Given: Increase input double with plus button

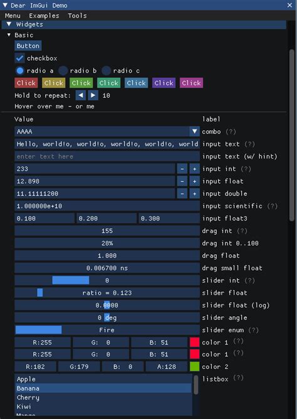Looking at the screenshot, I should [x=195, y=194].
